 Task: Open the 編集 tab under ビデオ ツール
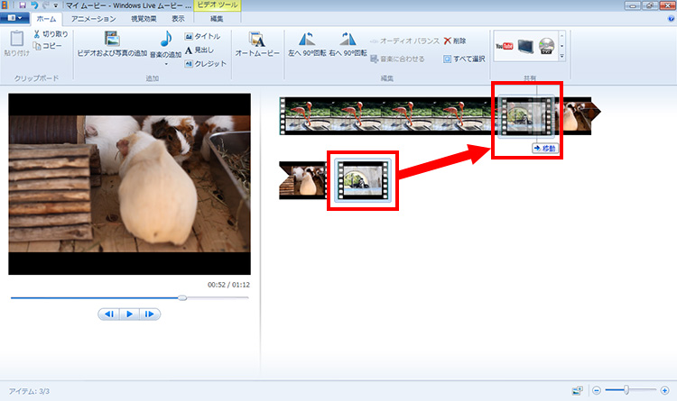217,19
